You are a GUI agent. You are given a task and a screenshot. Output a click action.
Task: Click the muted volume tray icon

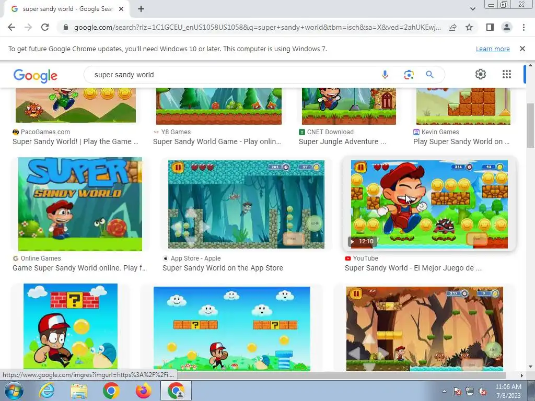tap(482, 392)
